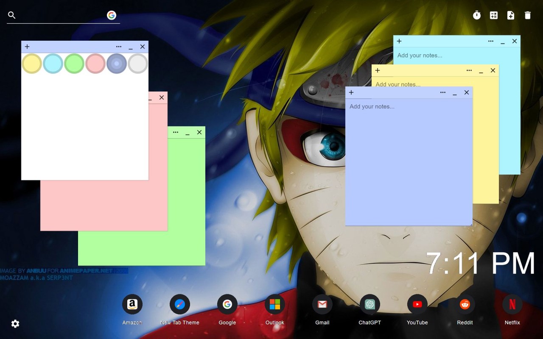Create a new sticky note from the top toolbar
This screenshot has height=339, width=543.
[x=511, y=15]
